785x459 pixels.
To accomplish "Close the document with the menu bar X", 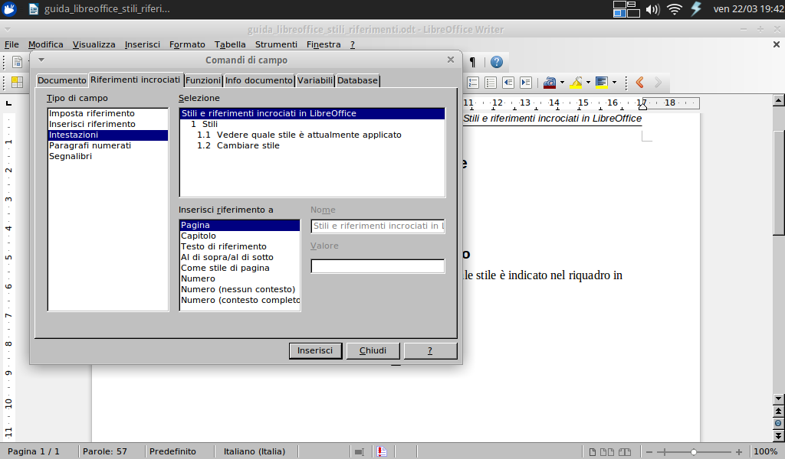I will click(x=777, y=44).
